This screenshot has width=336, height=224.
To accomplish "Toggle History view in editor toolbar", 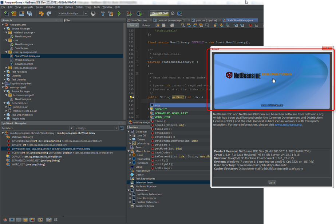I will point(146,25).
